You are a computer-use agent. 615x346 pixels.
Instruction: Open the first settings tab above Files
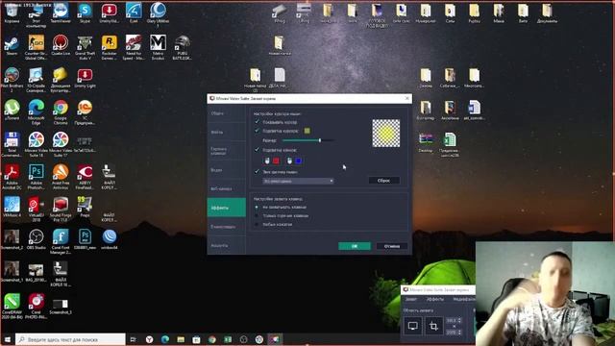[227, 113]
